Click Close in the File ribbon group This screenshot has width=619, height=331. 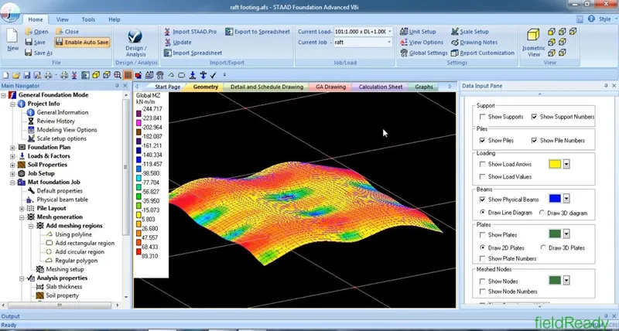[67, 32]
